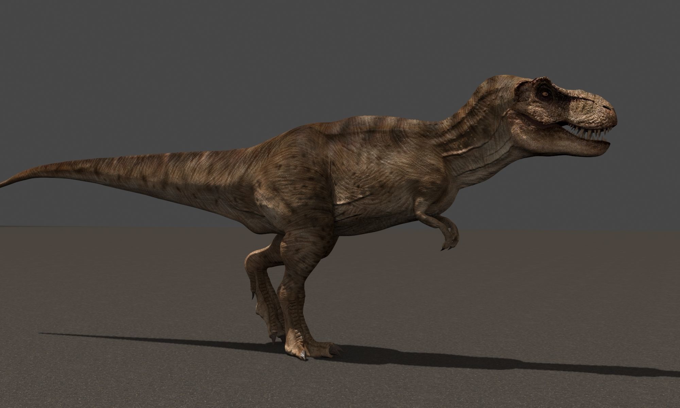Click the tip of the tail

(3, 185)
